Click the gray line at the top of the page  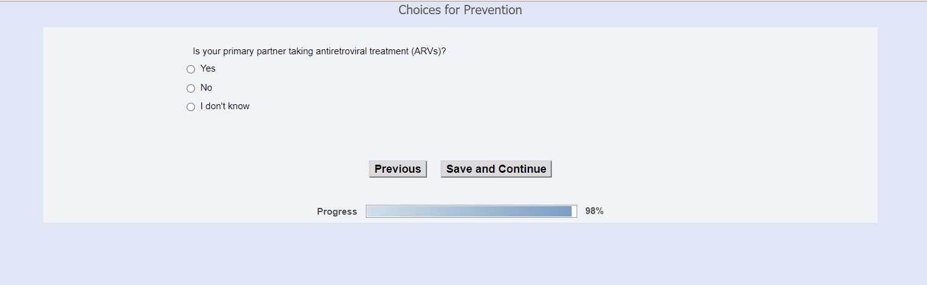click(463, 1)
